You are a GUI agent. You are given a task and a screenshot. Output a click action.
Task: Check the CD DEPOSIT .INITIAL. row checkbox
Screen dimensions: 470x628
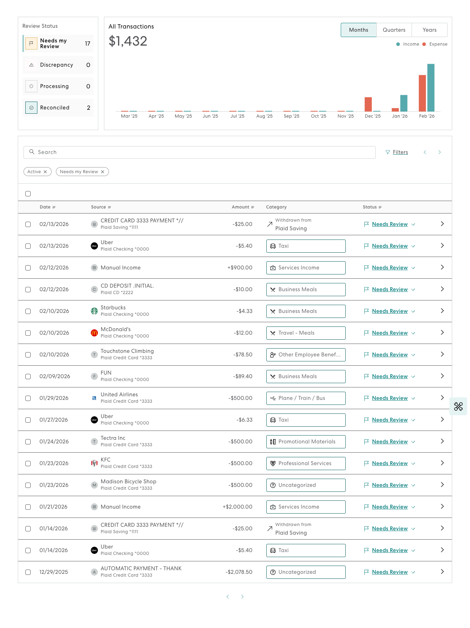28,290
